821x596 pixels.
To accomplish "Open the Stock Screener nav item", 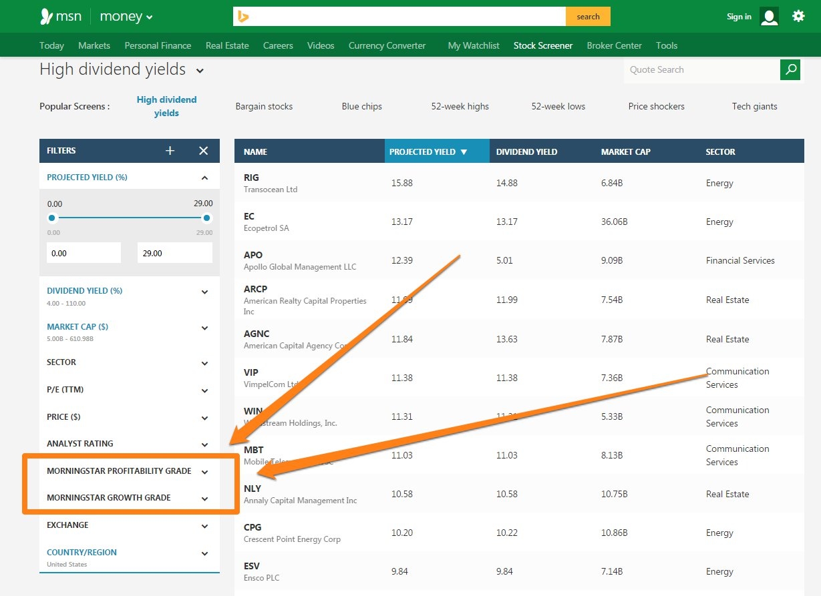I will (x=542, y=45).
